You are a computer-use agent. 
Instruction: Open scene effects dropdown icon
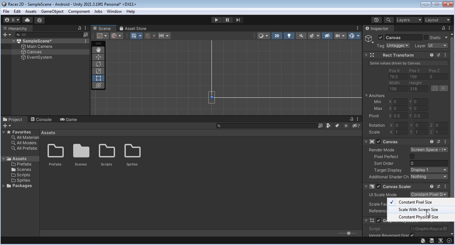312,36
